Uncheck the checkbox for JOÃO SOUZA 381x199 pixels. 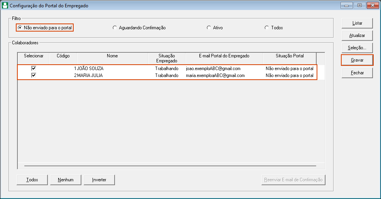tap(34, 69)
